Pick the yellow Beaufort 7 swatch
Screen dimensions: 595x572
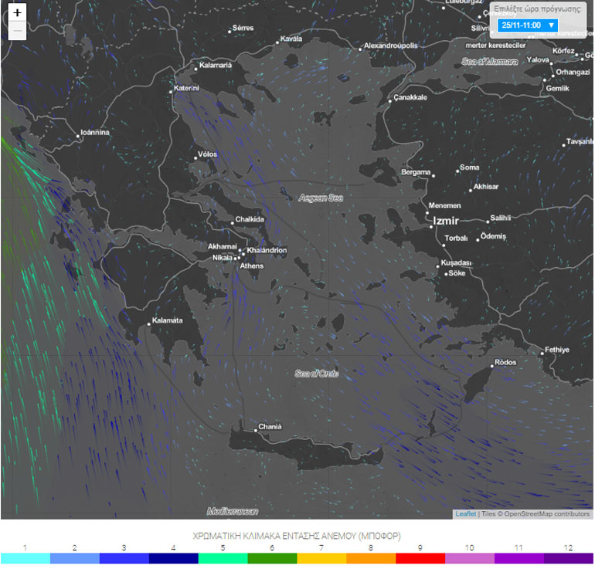coord(321,558)
